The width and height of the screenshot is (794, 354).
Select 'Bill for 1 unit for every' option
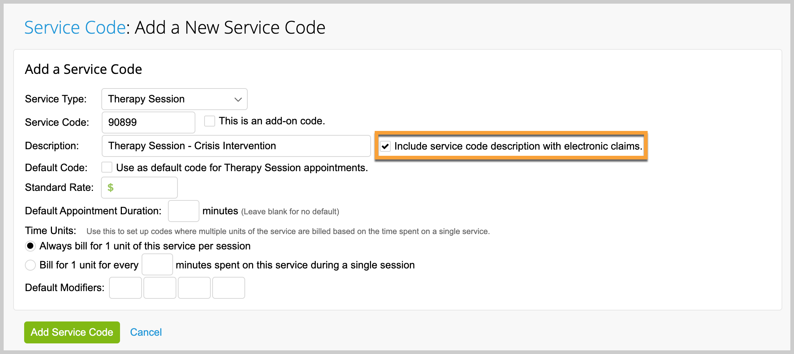(x=30, y=265)
